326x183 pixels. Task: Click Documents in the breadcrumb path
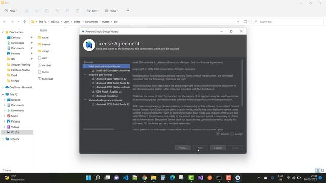click(x=91, y=22)
